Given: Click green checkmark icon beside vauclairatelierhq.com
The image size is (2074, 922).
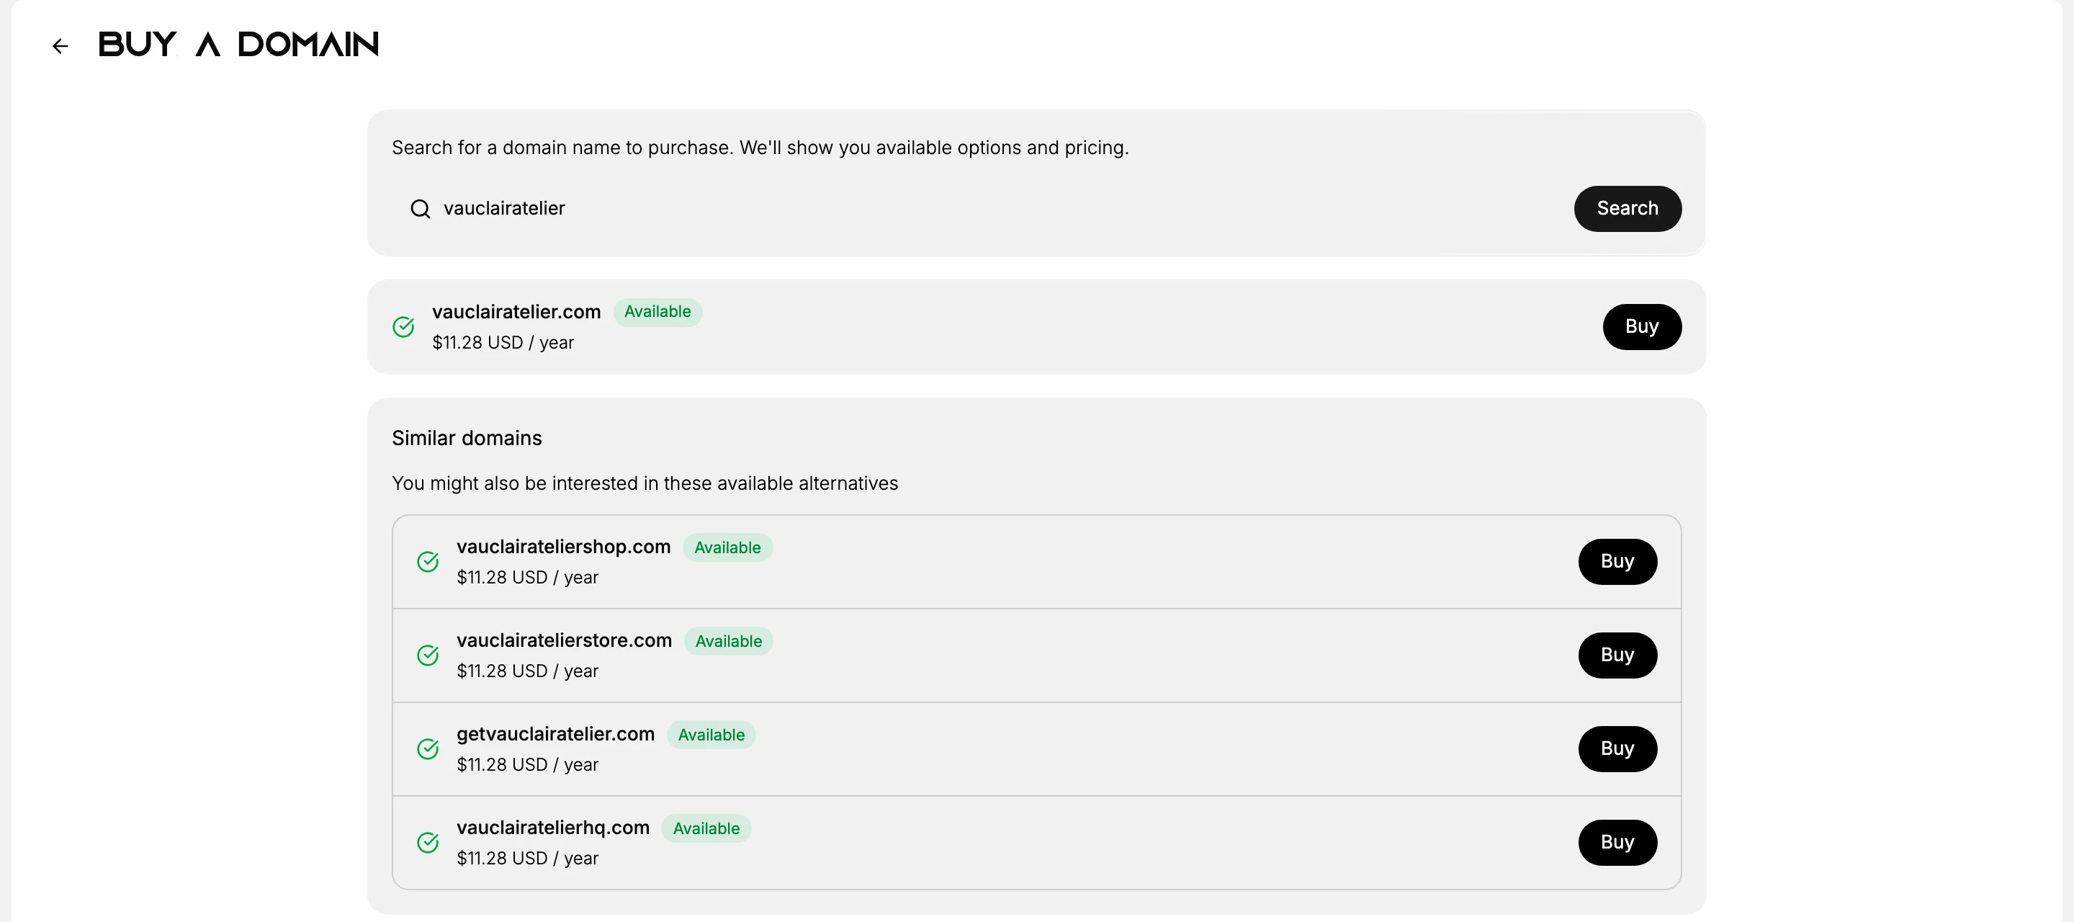Looking at the screenshot, I should (x=428, y=842).
